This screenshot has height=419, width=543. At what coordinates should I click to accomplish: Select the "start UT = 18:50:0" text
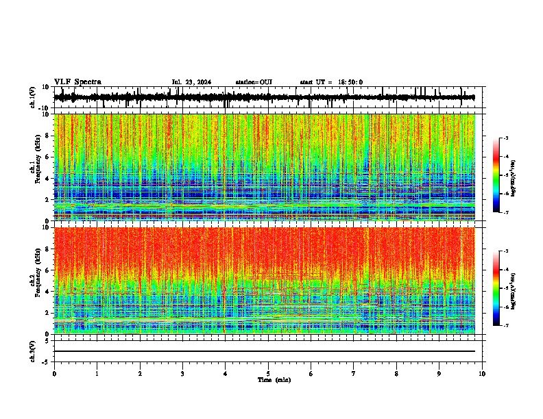(x=331, y=82)
